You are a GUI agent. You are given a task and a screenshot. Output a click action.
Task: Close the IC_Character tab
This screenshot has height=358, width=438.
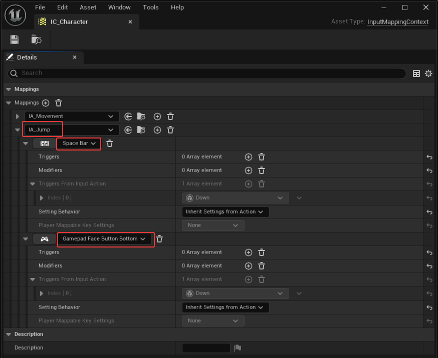point(130,21)
